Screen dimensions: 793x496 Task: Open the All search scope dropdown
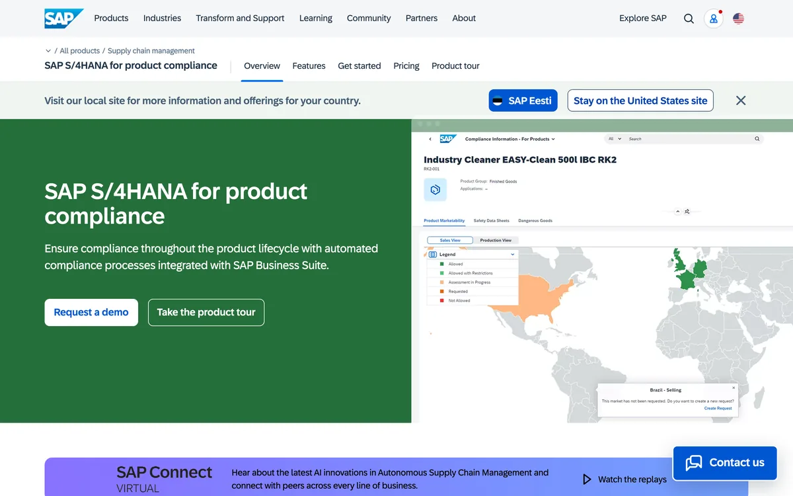(615, 139)
